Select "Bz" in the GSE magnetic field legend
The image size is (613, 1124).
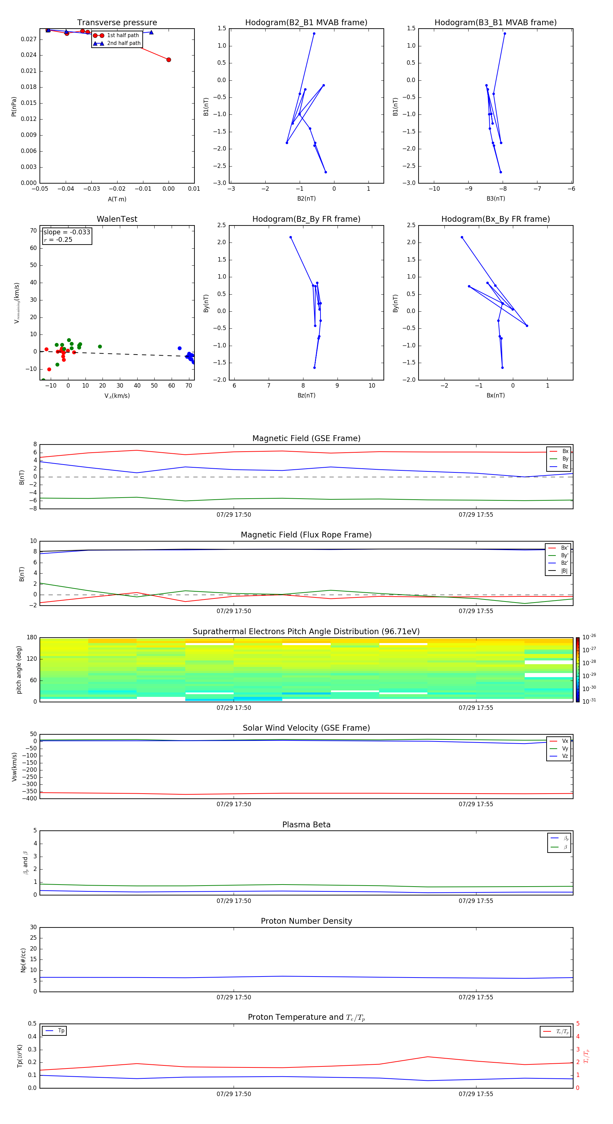point(559,466)
